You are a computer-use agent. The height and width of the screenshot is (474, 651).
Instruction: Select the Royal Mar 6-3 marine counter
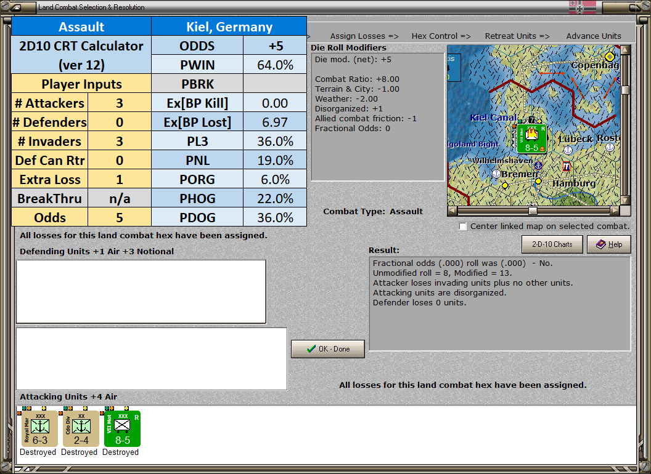[40, 428]
